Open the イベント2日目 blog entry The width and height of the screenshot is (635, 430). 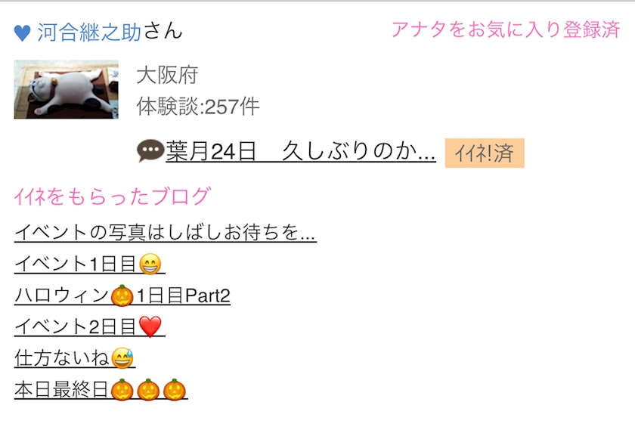89,326
